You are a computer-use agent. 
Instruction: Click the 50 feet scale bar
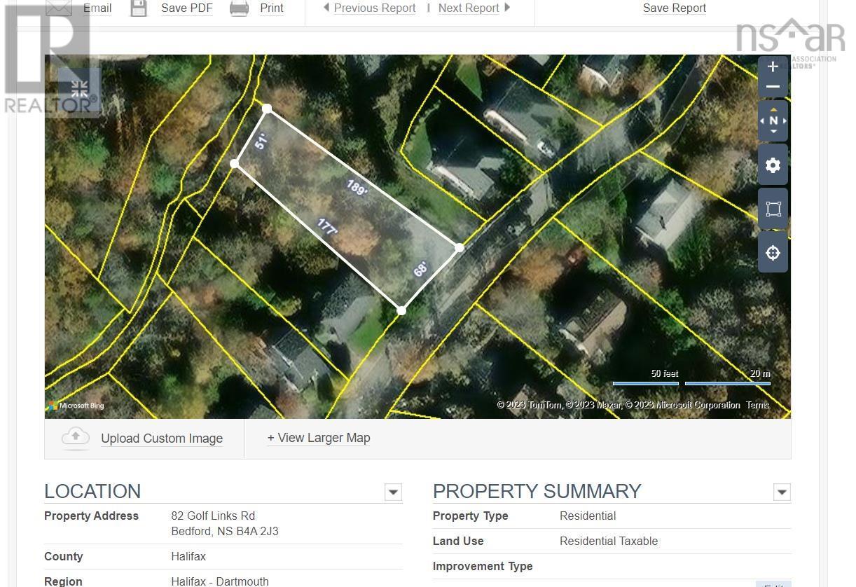[646, 382]
